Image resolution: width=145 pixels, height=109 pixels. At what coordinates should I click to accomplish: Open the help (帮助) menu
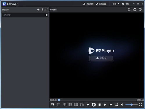point(126,4)
